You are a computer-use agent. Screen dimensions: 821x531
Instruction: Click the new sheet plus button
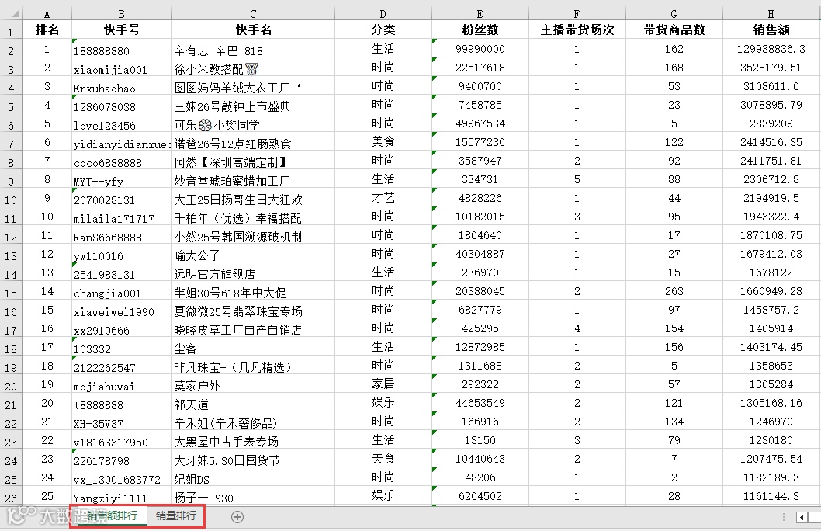tap(237, 515)
